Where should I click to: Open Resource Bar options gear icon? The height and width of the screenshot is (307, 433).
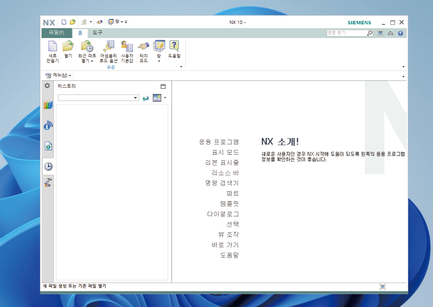[x=47, y=86]
